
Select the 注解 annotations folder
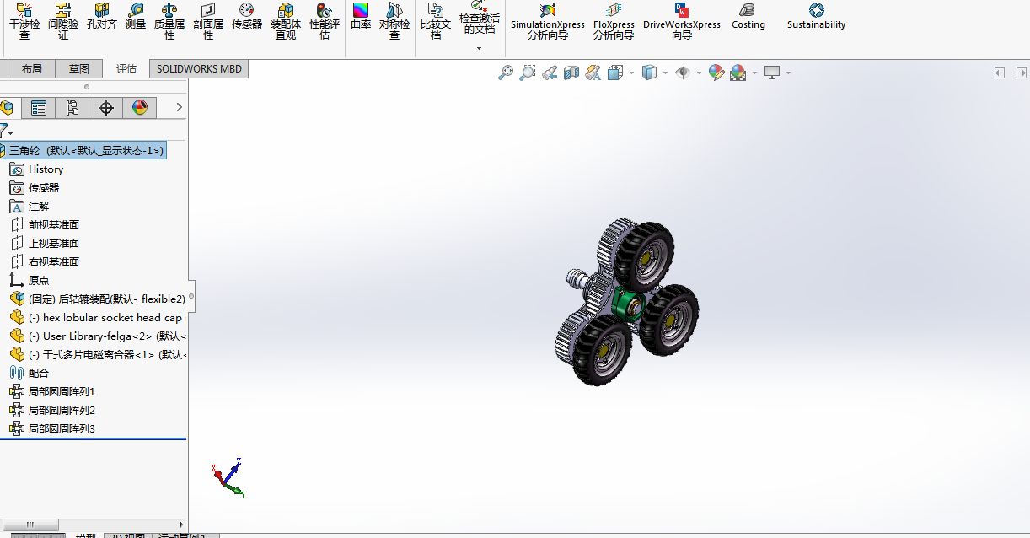[30, 207]
